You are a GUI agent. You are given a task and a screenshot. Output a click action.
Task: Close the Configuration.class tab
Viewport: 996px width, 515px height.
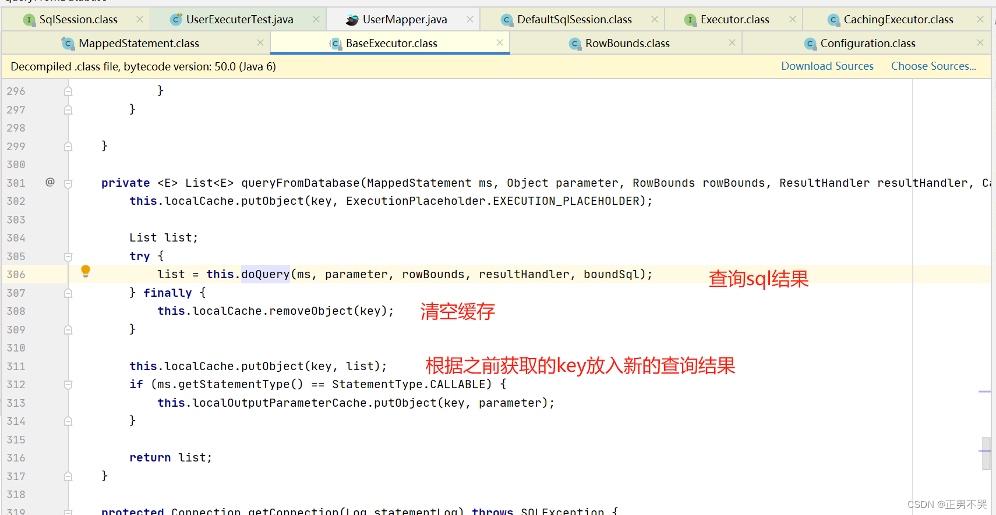(980, 42)
